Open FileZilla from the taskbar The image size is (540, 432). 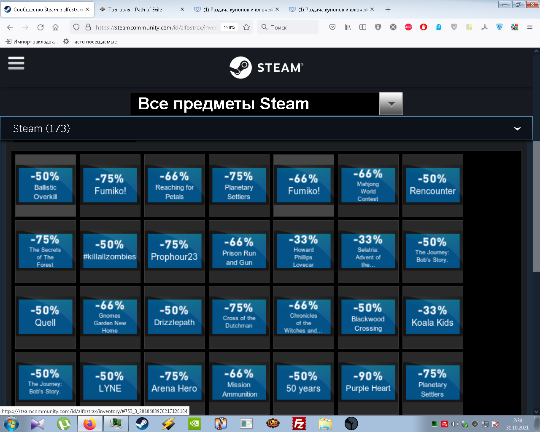299,424
